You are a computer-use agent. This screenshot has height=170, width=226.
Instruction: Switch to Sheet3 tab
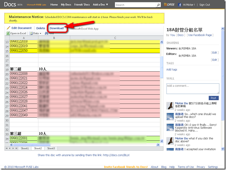51,148
